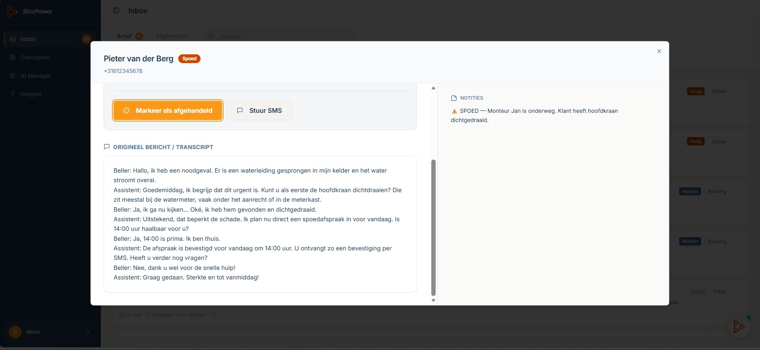
Task: Mark conversation as afgehandeld
Action: coord(167,110)
